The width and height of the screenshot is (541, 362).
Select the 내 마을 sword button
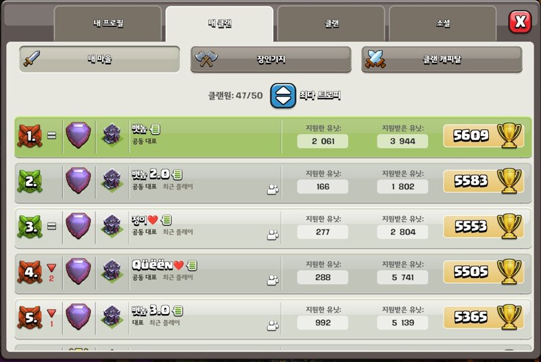coord(99,60)
